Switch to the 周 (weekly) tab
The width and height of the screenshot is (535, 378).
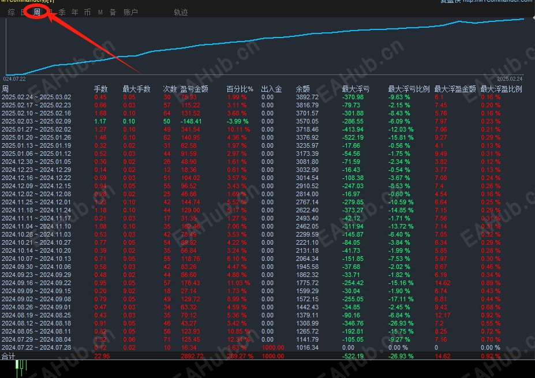(37, 12)
